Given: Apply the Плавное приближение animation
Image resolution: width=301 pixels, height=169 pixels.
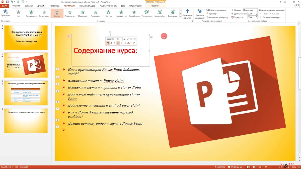Looking at the screenshot, I should coord(70,13).
